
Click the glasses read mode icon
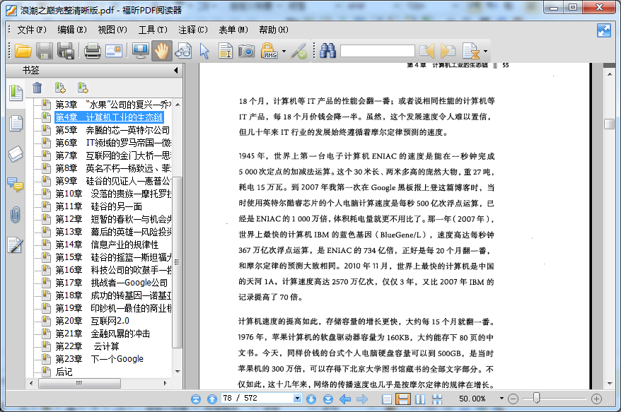pos(183,51)
